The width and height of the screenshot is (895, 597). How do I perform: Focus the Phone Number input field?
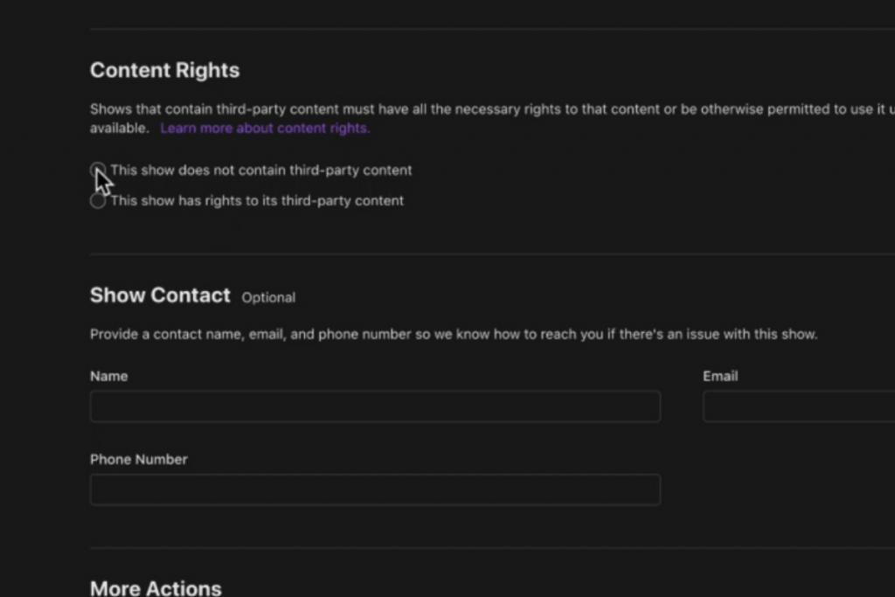(x=375, y=489)
